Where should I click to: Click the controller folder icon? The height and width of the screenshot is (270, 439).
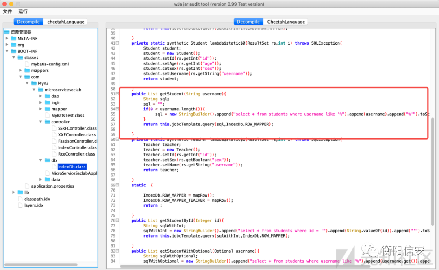click(47, 122)
